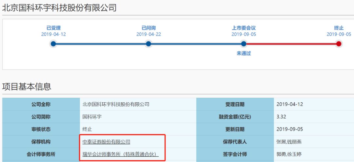Click the 会计师事务所 header cell
Screen dimensions: 354x162
41,154
